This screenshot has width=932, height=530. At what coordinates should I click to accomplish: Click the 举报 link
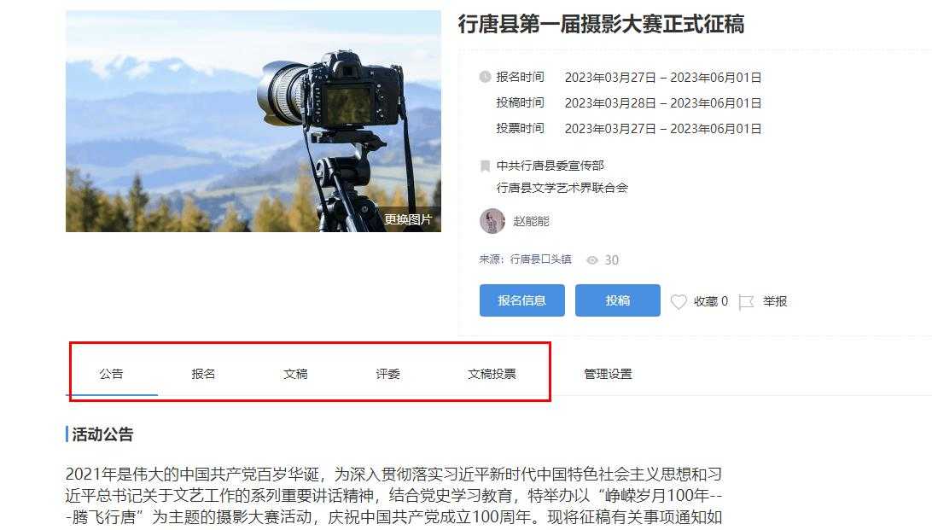coord(774,301)
